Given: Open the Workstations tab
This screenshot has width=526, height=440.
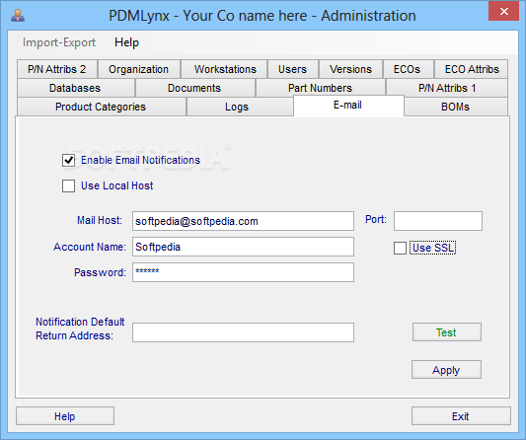Looking at the screenshot, I should pos(225,69).
